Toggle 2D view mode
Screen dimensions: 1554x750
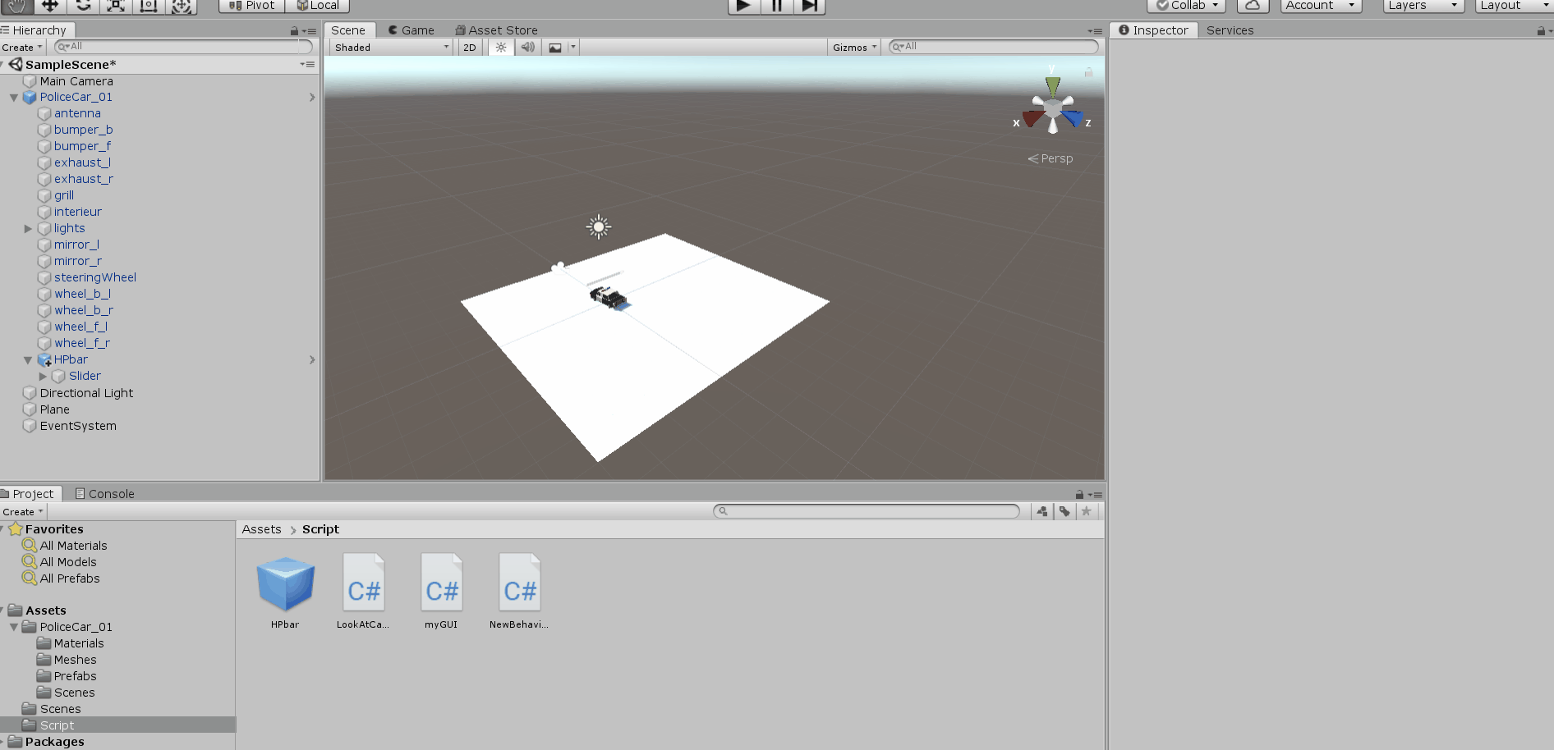pyautogui.click(x=470, y=48)
